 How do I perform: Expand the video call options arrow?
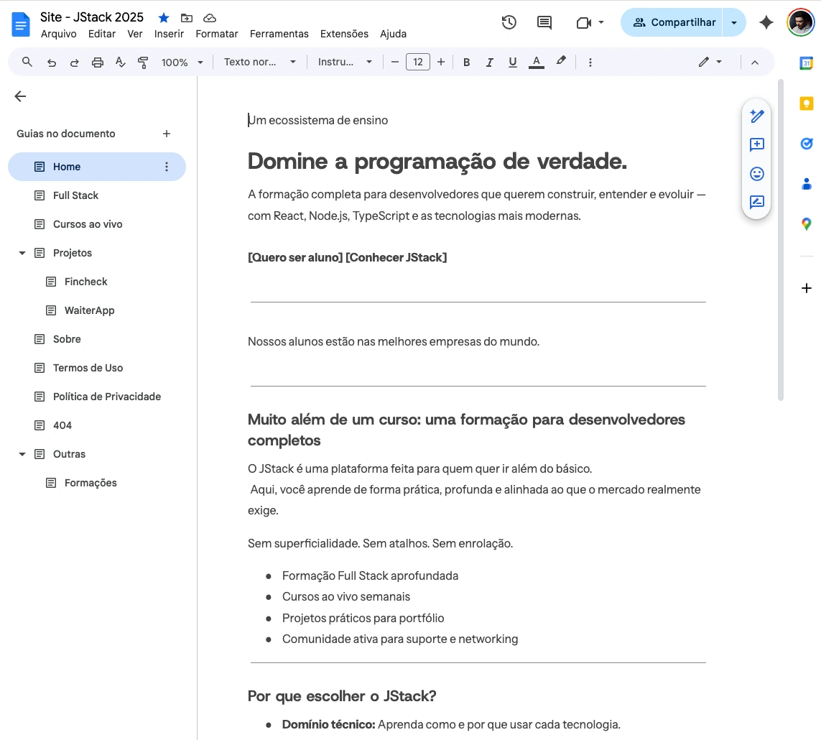point(601,22)
